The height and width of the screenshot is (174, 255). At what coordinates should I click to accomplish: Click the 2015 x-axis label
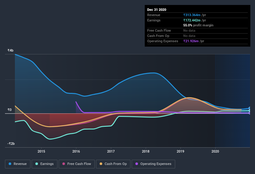pos(41,151)
